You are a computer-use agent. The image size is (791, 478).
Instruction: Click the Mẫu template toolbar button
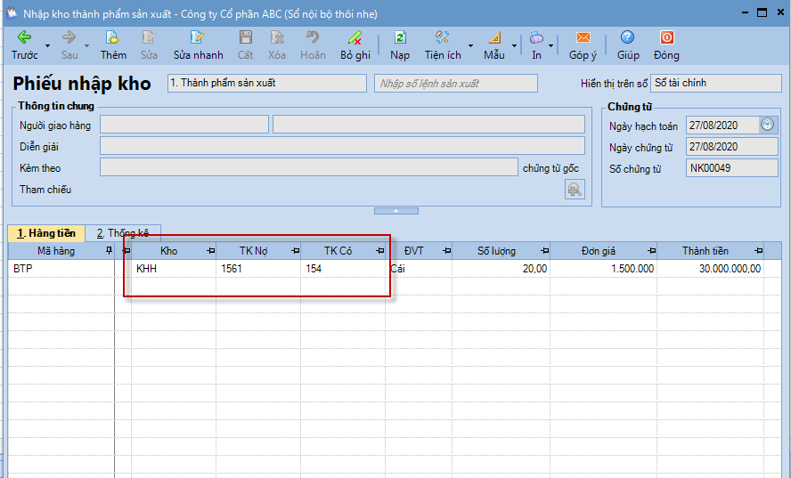point(494,45)
